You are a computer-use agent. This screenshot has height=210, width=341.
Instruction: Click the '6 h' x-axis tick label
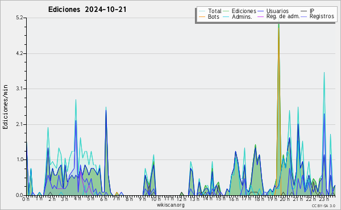104,199
